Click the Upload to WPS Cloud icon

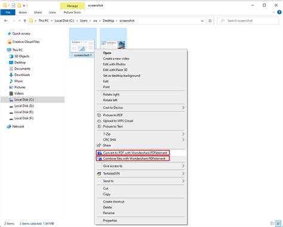pos(99,121)
